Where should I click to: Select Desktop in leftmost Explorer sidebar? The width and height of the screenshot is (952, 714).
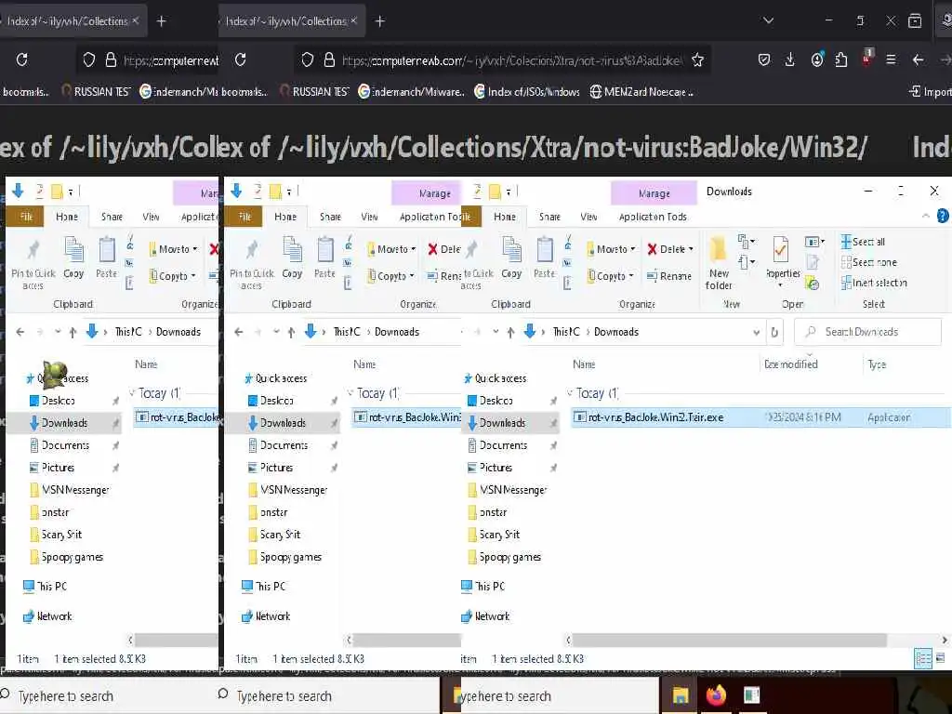[x=52, y=401]
